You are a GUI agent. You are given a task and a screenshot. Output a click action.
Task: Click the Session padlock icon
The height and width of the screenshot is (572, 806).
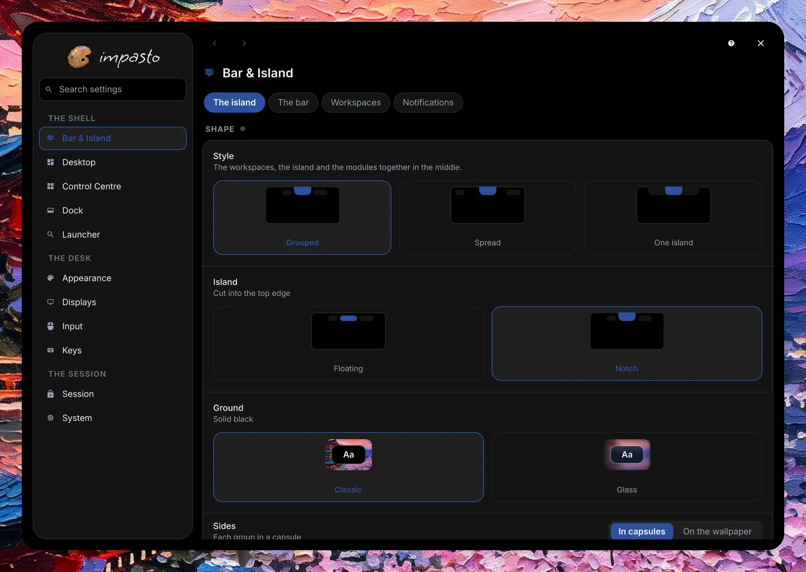coord(50,394)
